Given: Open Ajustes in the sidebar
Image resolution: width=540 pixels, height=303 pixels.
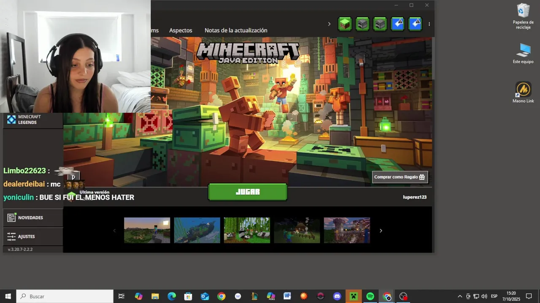Looking at the screenshot, I should tap(33, 237).
